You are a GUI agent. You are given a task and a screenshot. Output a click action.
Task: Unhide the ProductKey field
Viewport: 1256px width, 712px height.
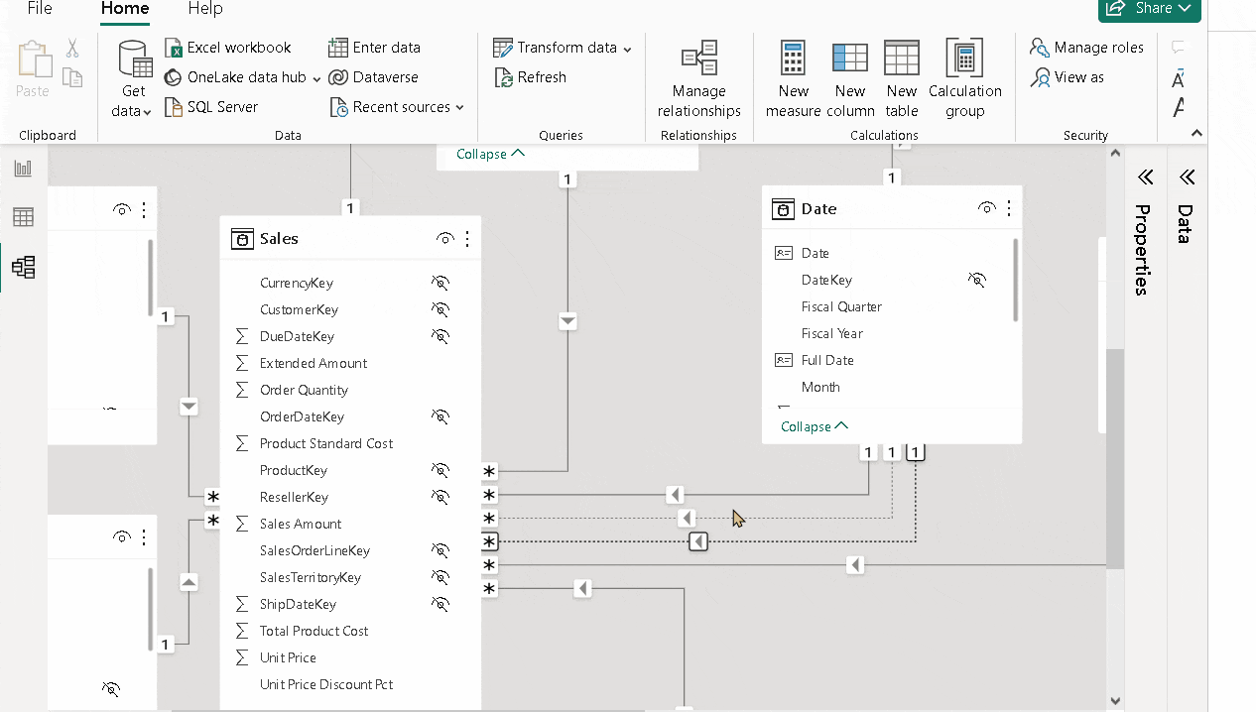pyautogui.click(x=440, y=470)
